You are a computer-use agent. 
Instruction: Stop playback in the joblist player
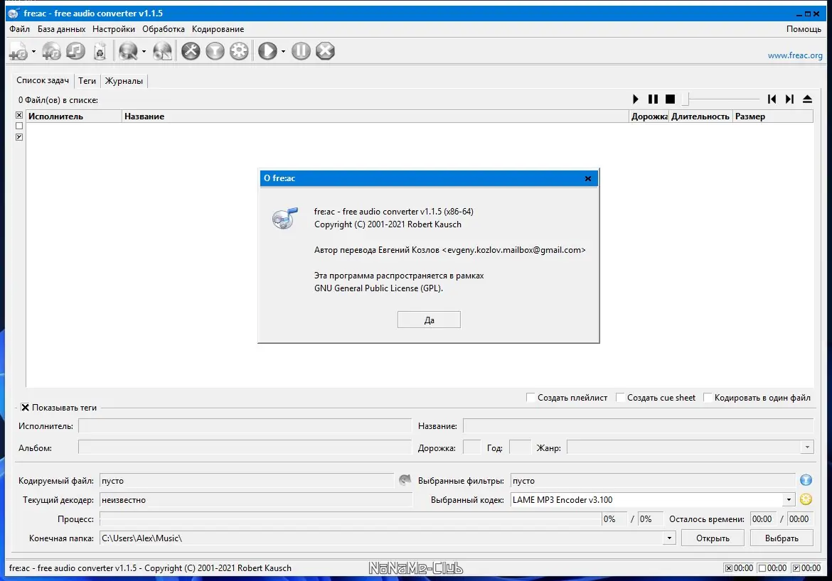click(x=670, y=99)
